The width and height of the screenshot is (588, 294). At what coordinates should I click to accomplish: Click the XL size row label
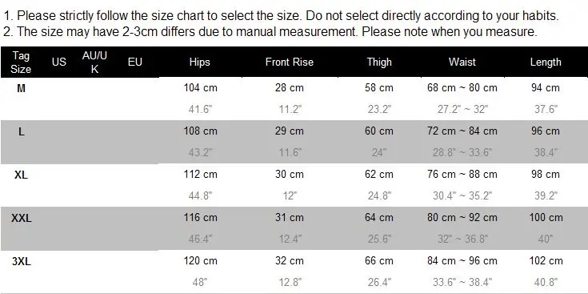point(21,175)
